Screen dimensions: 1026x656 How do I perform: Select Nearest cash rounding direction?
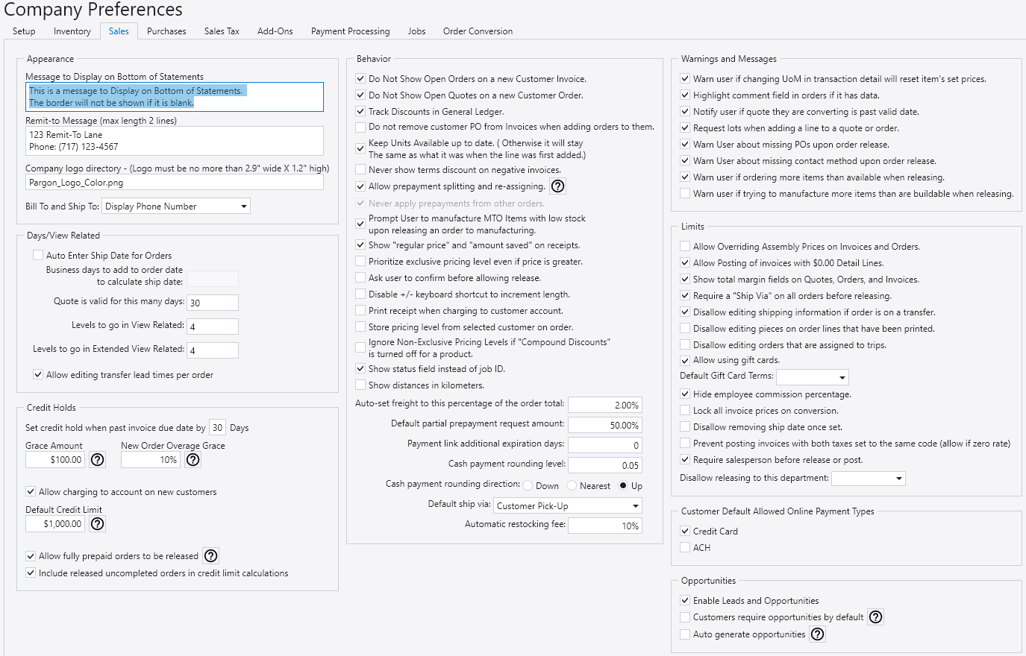572,486
